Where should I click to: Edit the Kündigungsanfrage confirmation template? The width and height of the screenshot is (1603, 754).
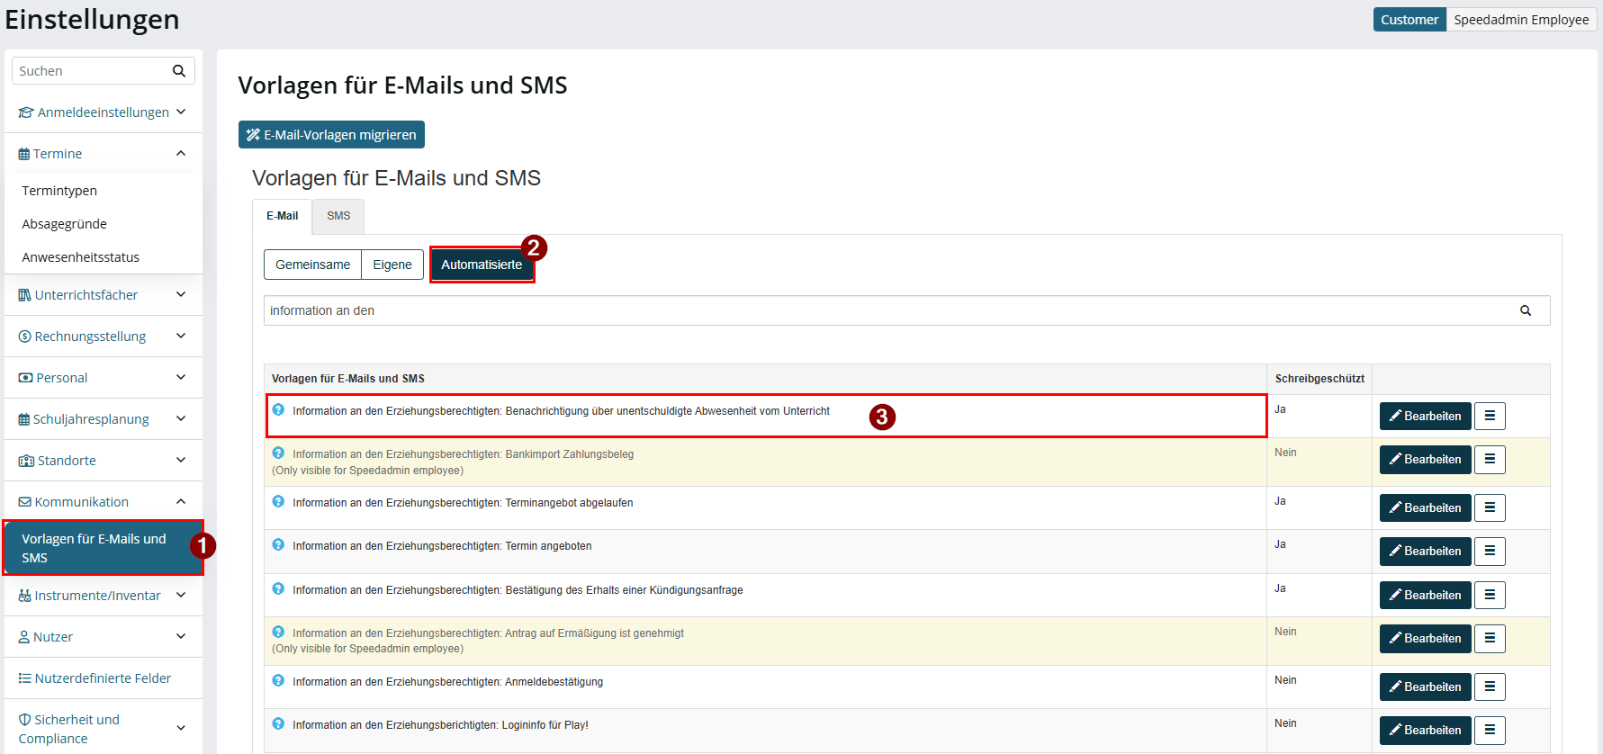[x=1426, y=595]
